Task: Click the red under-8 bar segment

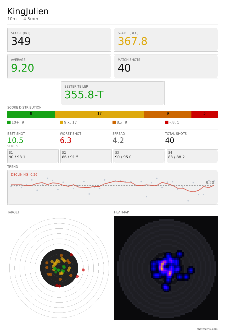Action: [x=205, y=114]
